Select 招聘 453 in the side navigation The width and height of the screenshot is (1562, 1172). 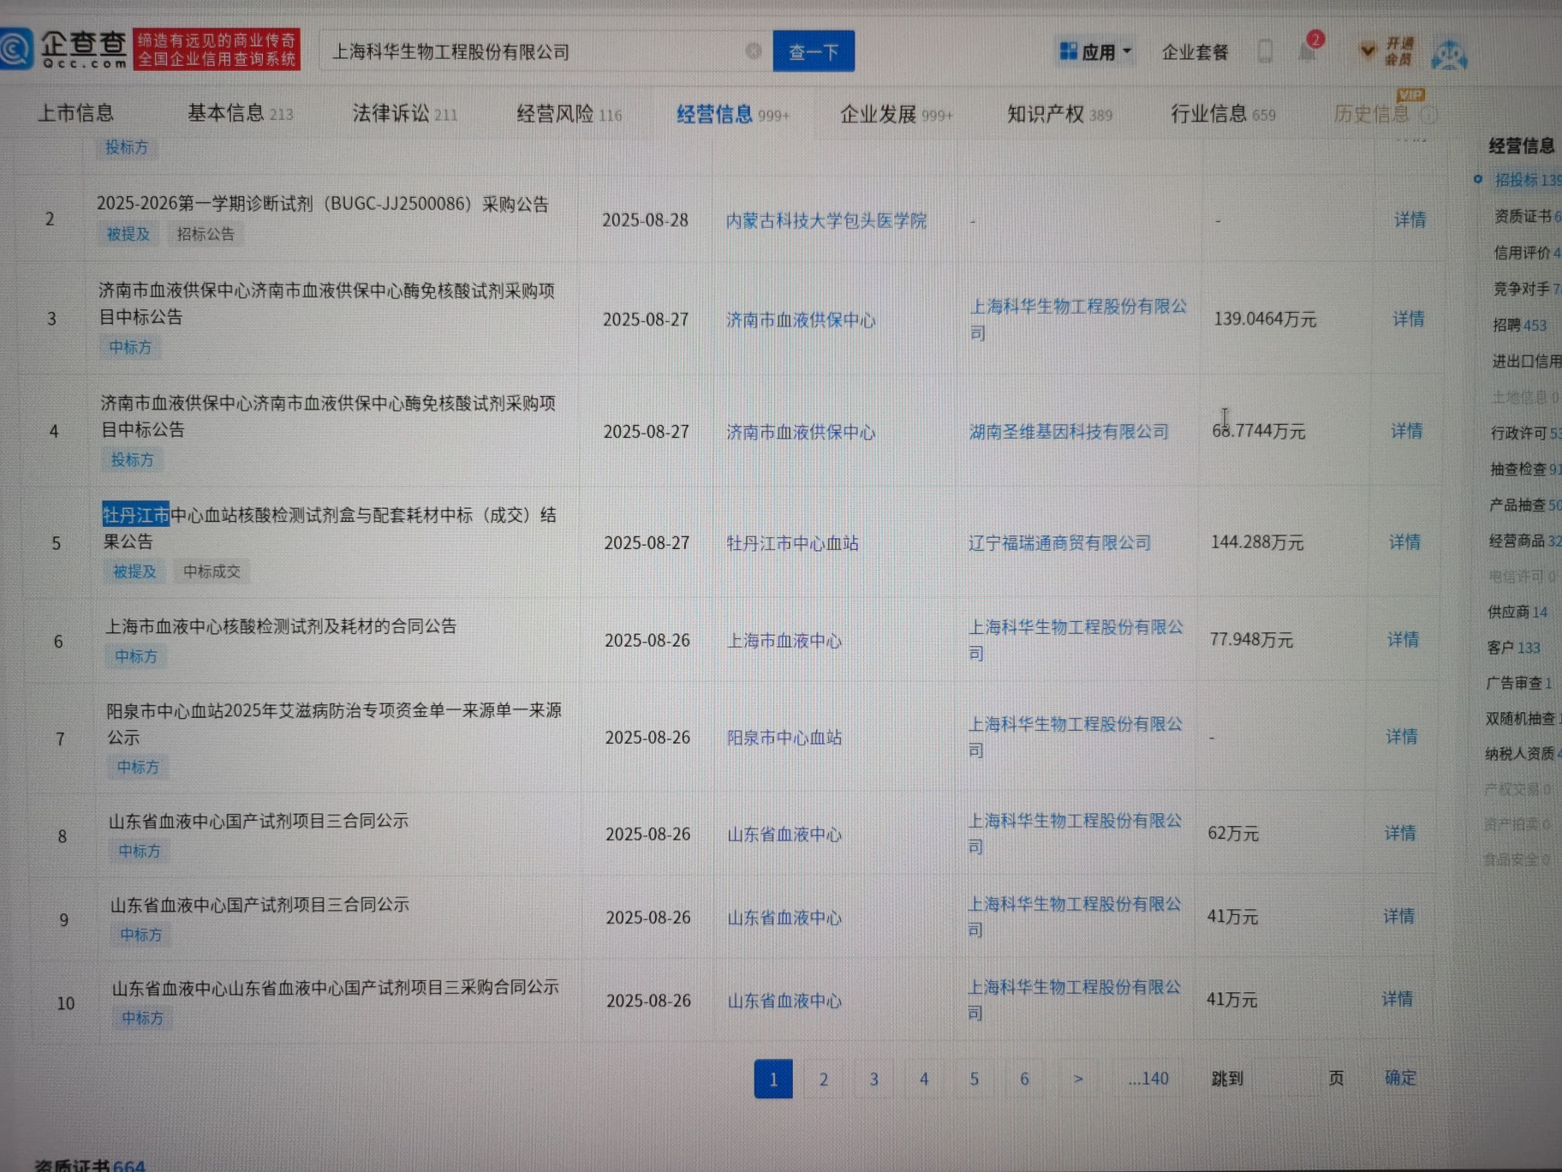pyautogui.click(x=1519, y=325)
